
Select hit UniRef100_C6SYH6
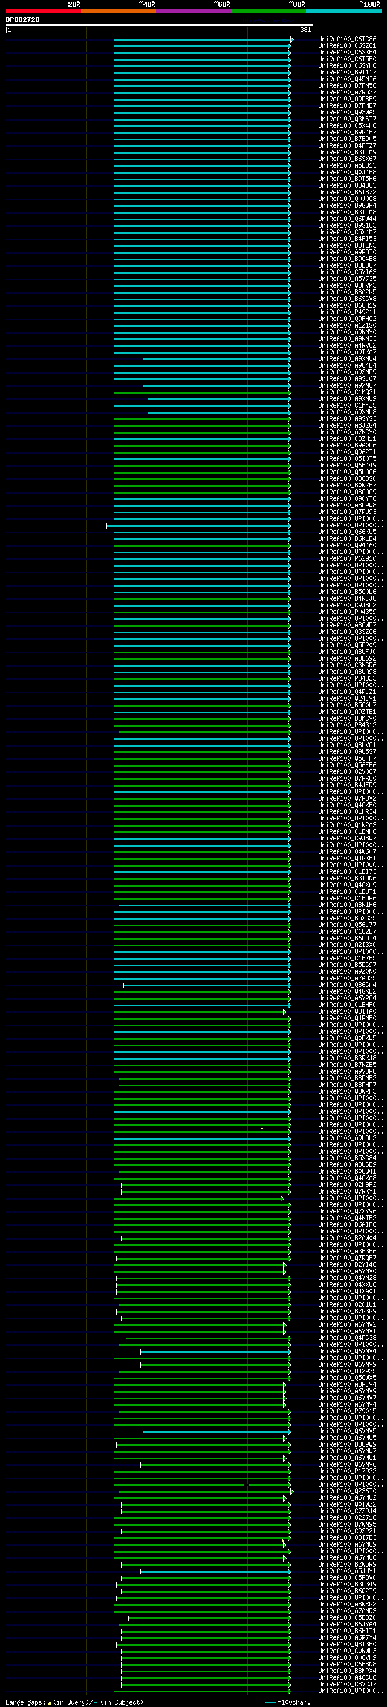[347, 66]
